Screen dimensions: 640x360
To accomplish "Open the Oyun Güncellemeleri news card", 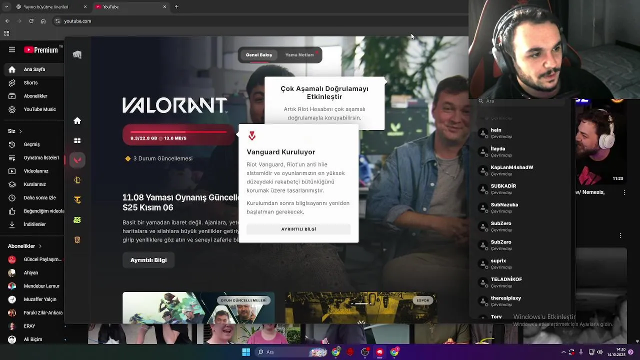I will tap(198, 307).
